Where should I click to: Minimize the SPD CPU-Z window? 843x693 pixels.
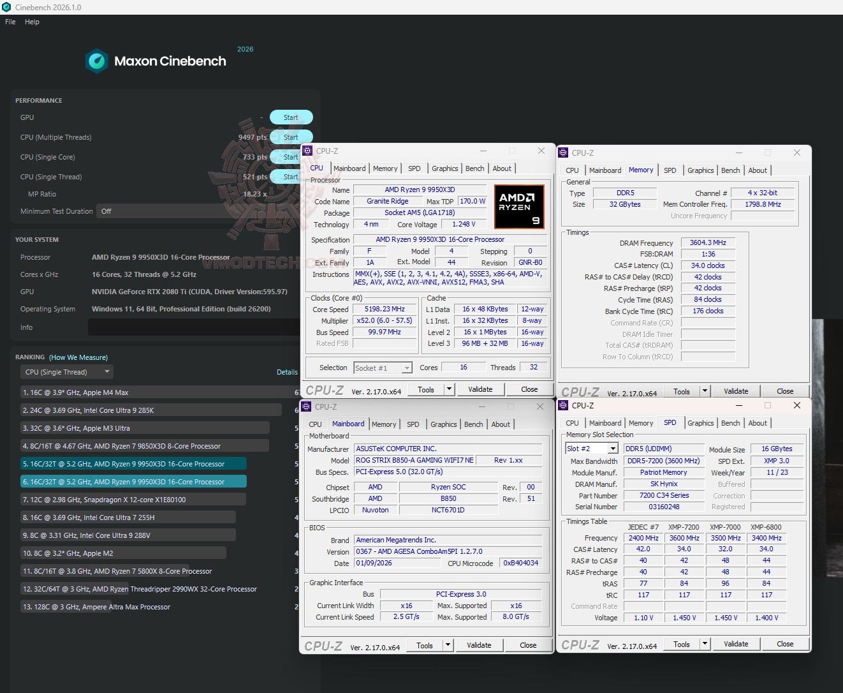(x=739, y=406)
